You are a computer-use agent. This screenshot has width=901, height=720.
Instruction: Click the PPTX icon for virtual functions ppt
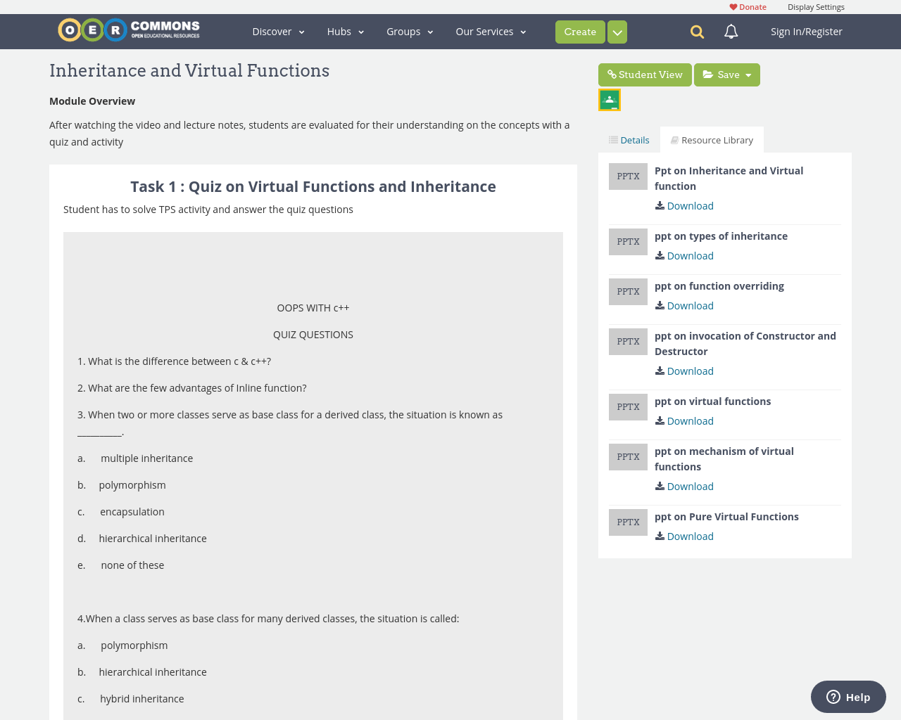click(x=628, y=406)
